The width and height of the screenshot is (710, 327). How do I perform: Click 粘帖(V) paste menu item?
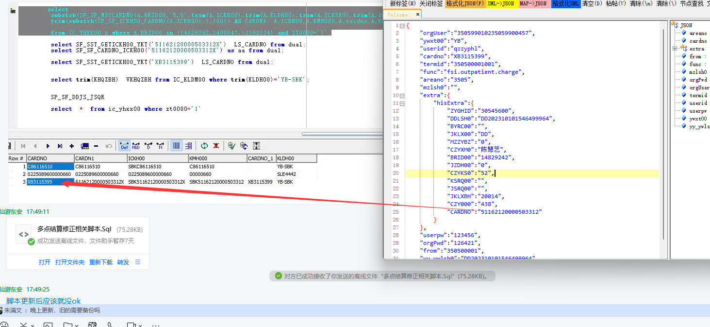(616, 3)
